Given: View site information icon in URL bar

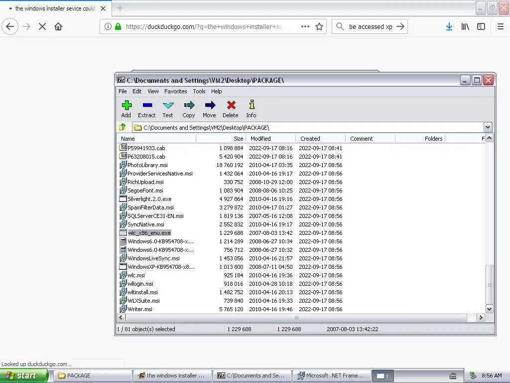Looking at the screenshot, I should [108, 26].
